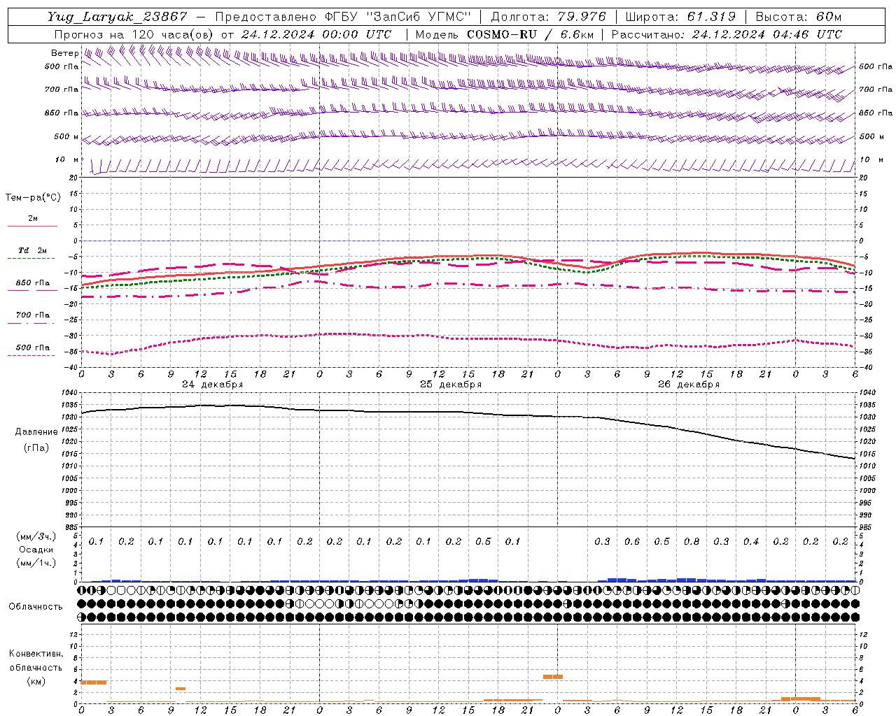896x716 pixels.
Task: Click the dash-dot line sample under 700 гПа legend
Action: tap(31, 323)
